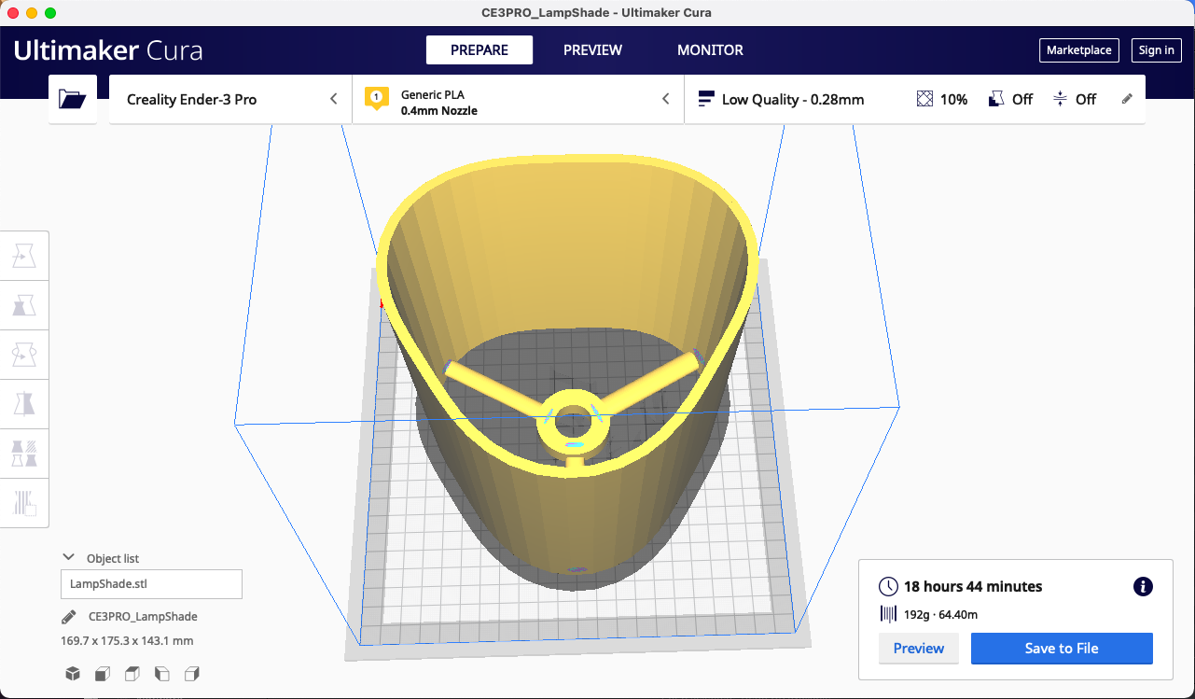Click the filament spool usage icon

(888, 614)
